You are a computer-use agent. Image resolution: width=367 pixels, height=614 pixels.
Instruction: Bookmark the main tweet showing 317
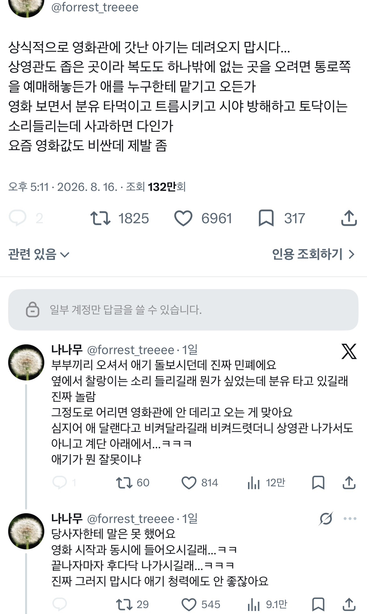point(266,218)
